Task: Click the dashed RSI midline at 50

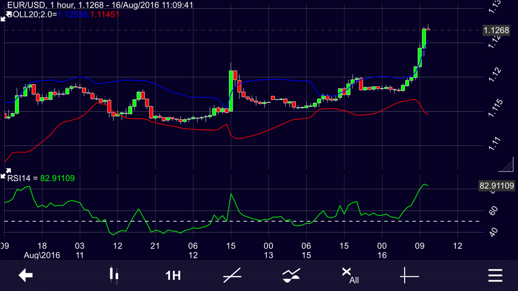Action: click(x=241, y=221)
